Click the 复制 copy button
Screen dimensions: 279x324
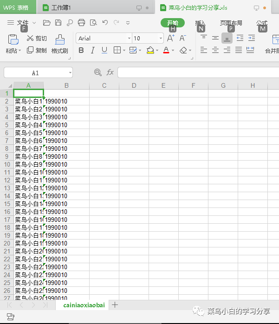[x=37, y=50]
